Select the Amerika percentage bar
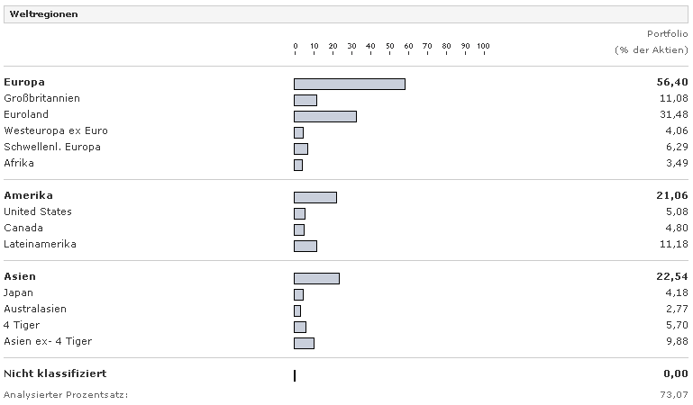693x405 pixels. pyautogui.click(x=315, y=197)
